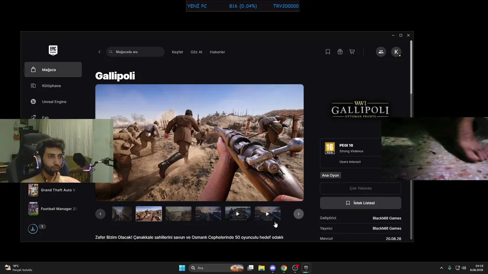Switch to the Haberler tab
Screen dimensions: 488x274
click(x=217, y=52)
